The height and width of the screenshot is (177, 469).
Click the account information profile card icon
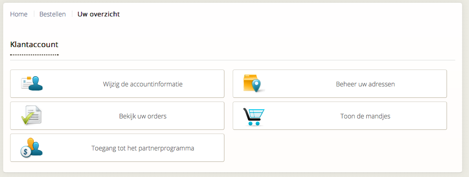(32, 84)
